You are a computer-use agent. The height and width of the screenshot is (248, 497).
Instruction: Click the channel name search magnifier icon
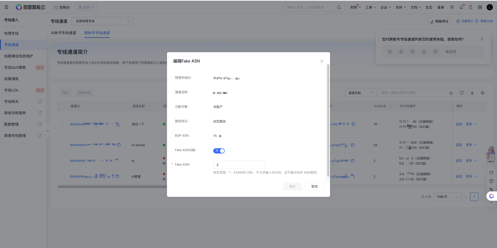(451, 93)
